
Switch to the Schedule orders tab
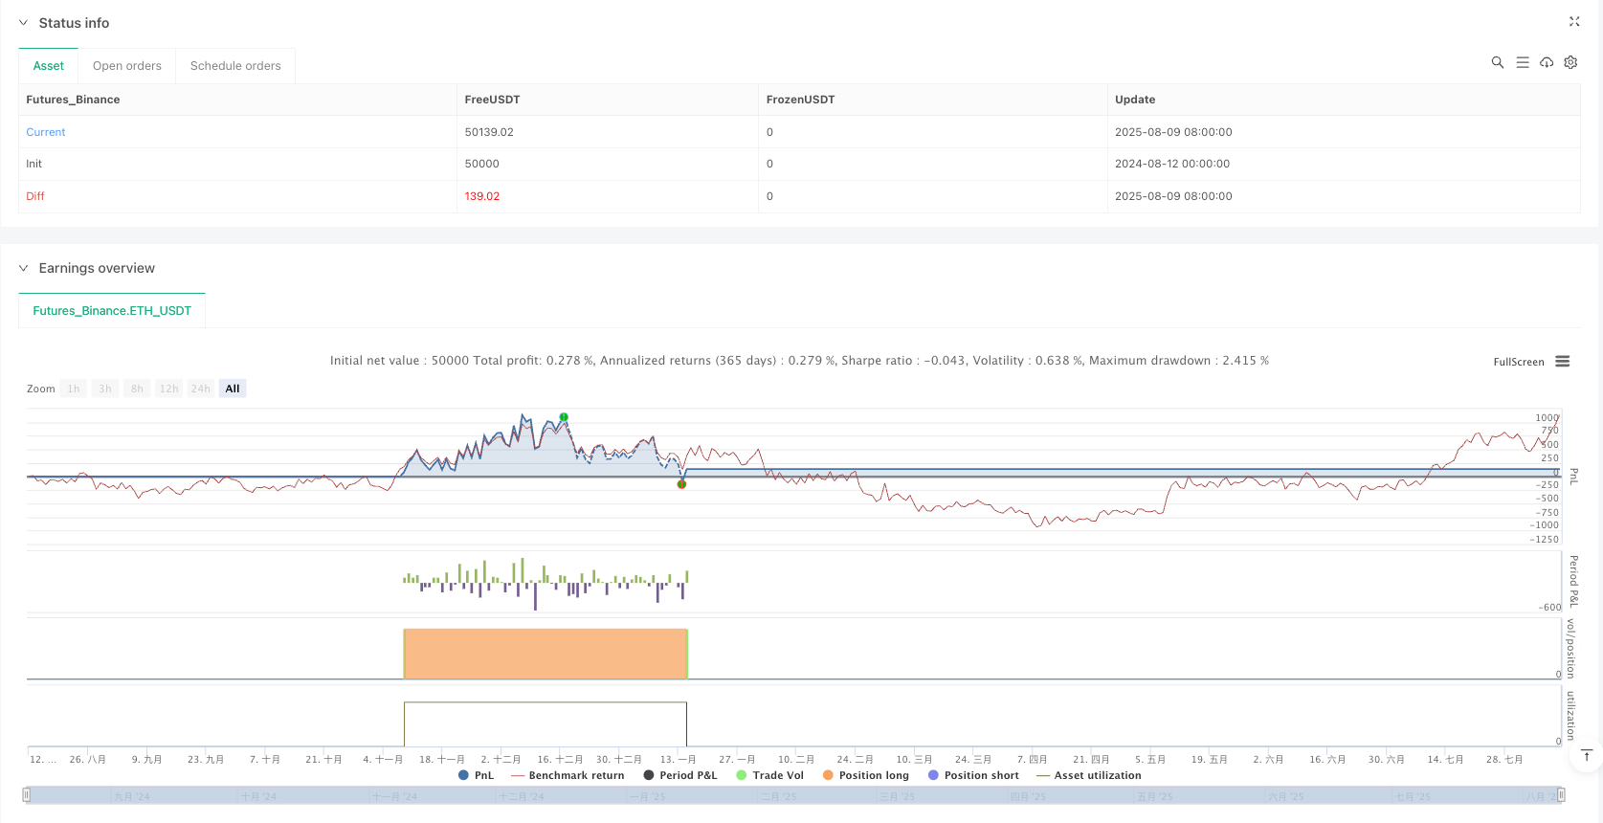(235, 66)
